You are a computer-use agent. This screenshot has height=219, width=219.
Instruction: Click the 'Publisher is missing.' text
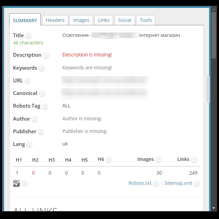(85, 131)
